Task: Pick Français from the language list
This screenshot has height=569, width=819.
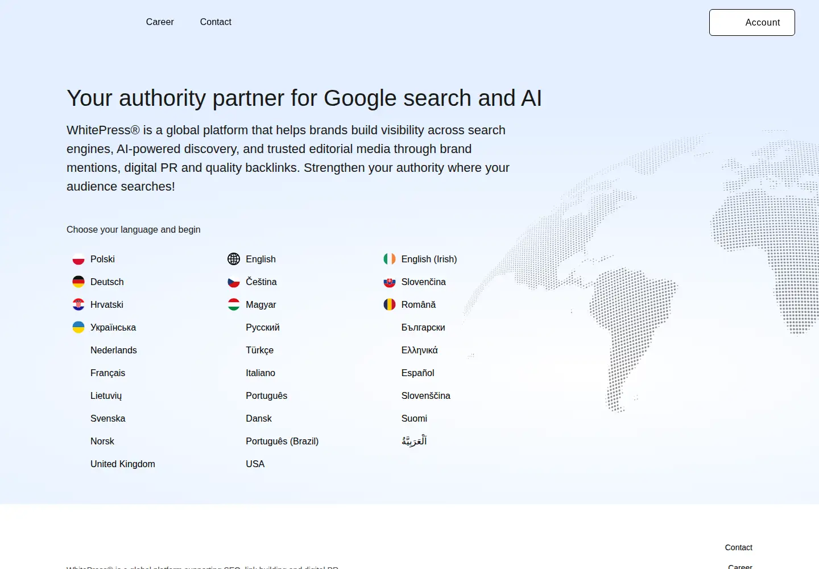Action: point(107,373)
